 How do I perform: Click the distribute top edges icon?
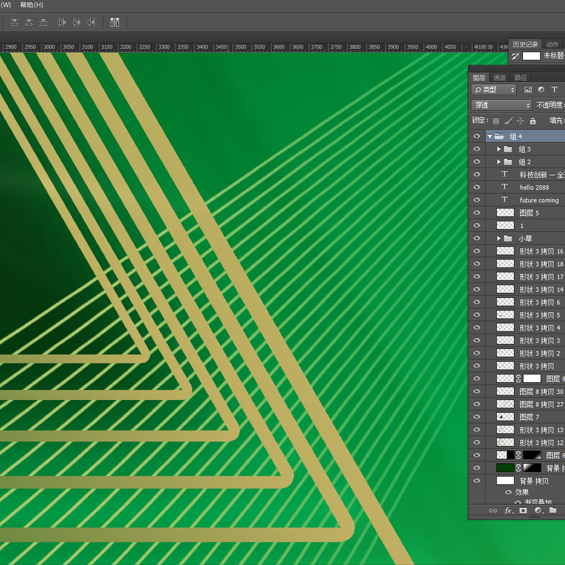(x=14, y=23)
